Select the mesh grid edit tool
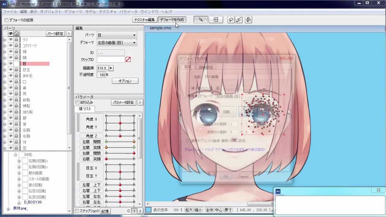The image size is (386, 217). pos(216,20)
